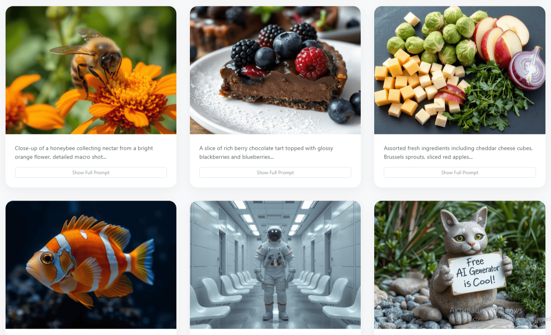Click the red raspberry atop the tart

click(x=312, y=62)
